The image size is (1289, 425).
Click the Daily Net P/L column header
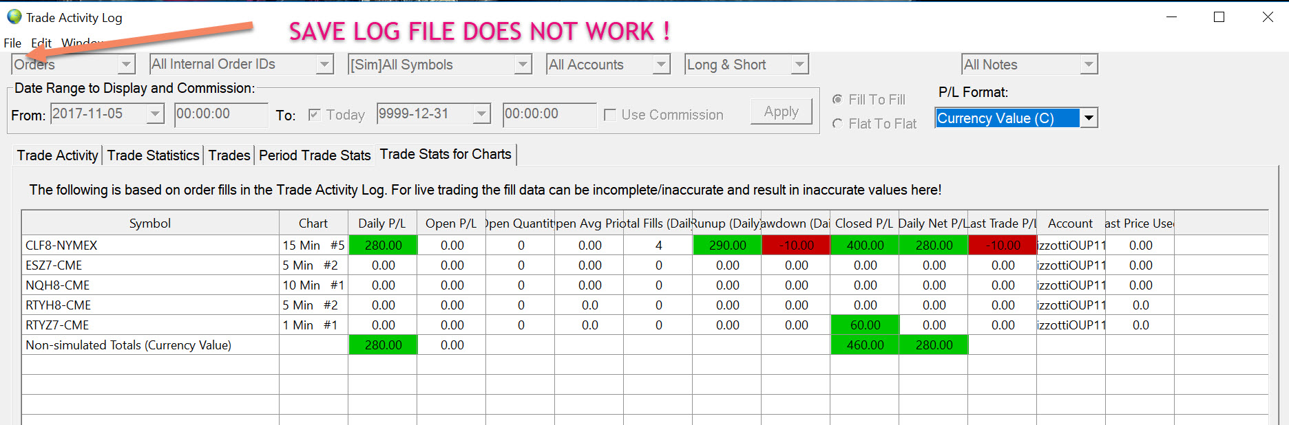click(x=933, y=224)
